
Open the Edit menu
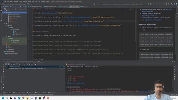[x=8, y=1]
